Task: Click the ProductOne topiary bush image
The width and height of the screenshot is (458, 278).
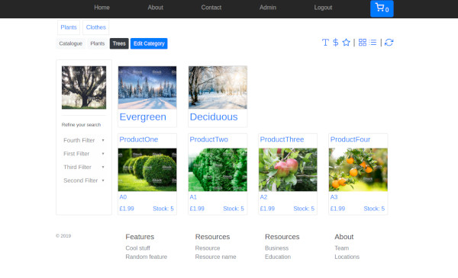Action: (x=147, y=170)
